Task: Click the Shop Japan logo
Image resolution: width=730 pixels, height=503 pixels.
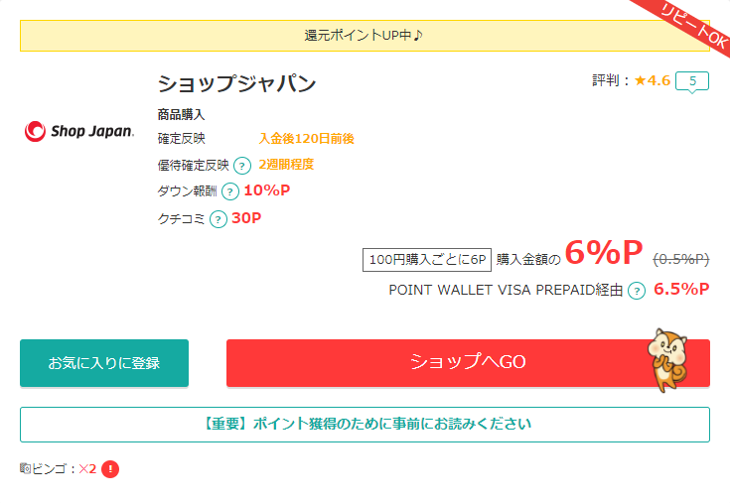Action: click(79, 131)
